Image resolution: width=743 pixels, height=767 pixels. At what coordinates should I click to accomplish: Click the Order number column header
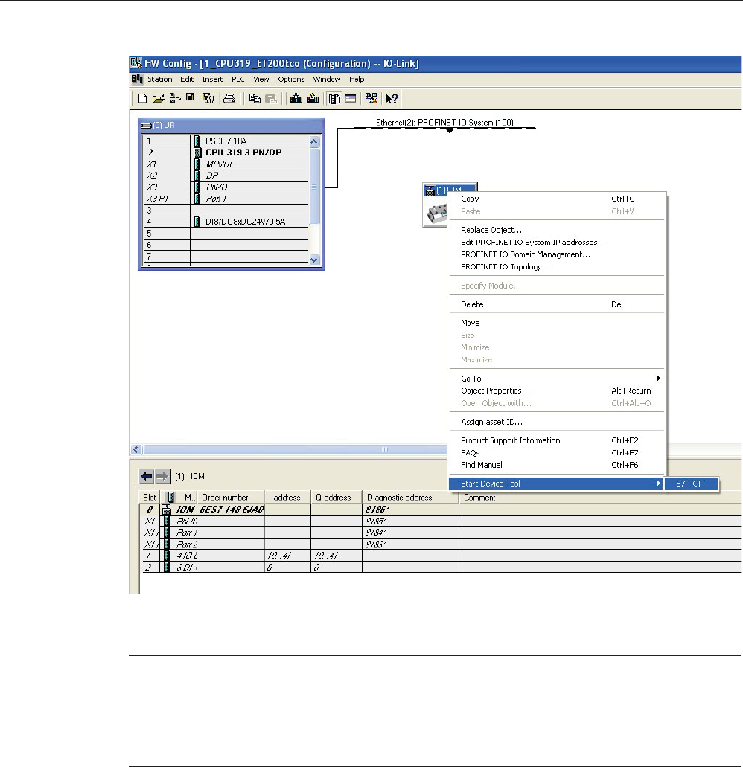231,498
